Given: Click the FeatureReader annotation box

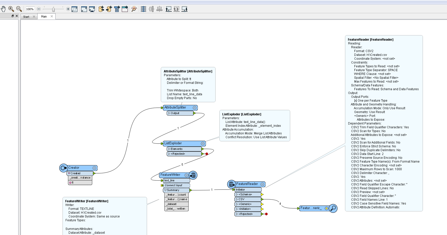Looking at the screenshot, I should 384,123.
